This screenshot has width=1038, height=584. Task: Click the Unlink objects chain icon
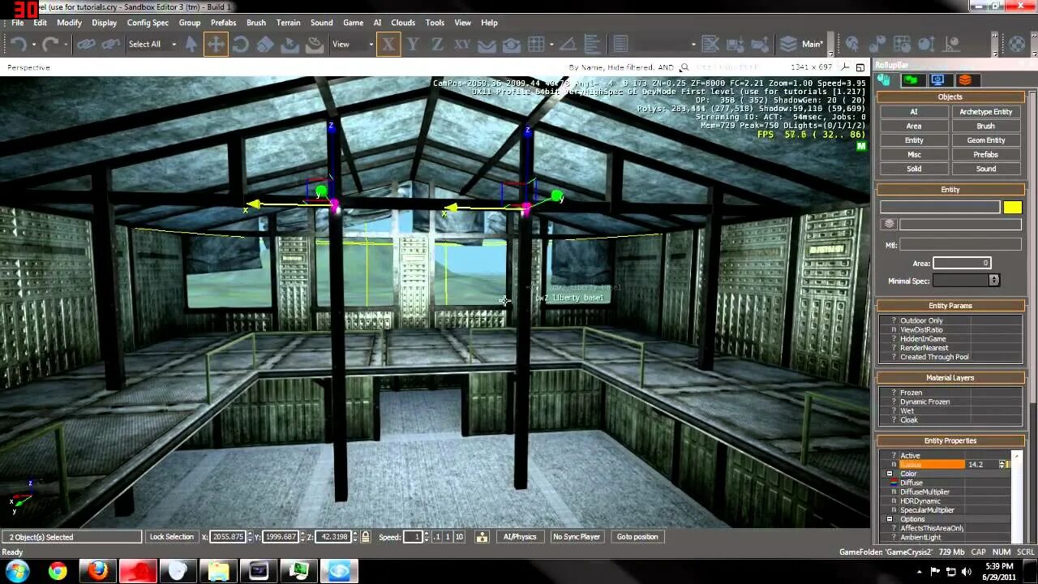(x=111, y=44)
